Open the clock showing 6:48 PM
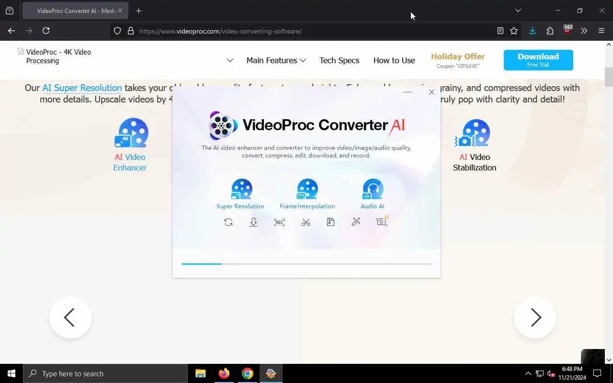This screenshot has height=383, width=613. coord(572,373)
